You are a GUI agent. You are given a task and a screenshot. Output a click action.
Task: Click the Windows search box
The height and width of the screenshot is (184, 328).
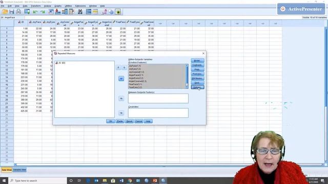[37, 180]
